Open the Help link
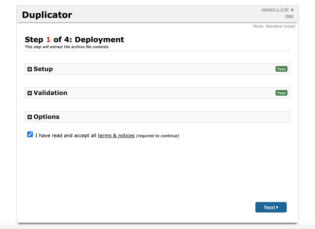The height and width of the screenshot is (229, 315). pos(289,16)
